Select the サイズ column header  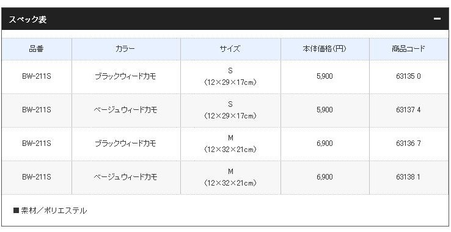tap(230, 49)
